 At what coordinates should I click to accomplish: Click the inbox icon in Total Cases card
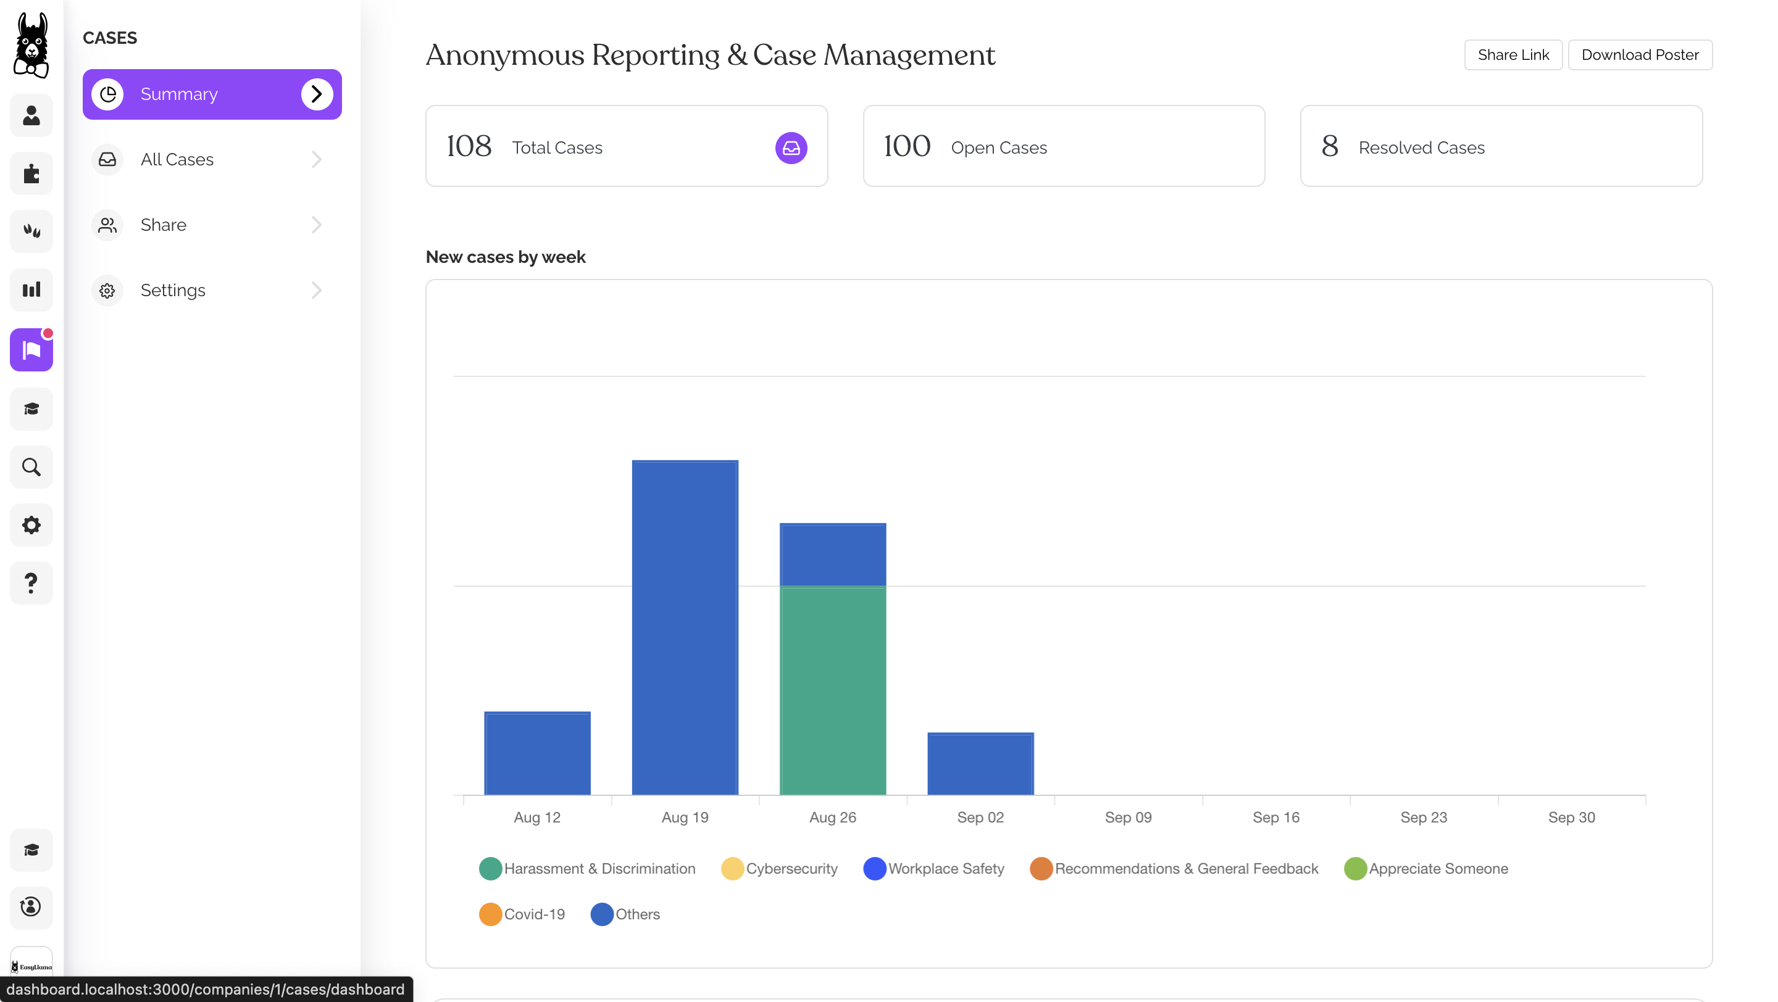click(x=791, y=147)
